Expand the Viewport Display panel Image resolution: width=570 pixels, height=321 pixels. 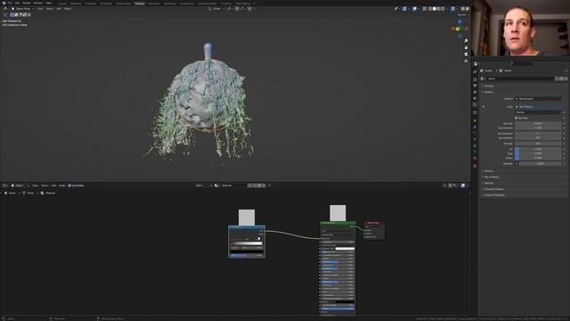493,189
